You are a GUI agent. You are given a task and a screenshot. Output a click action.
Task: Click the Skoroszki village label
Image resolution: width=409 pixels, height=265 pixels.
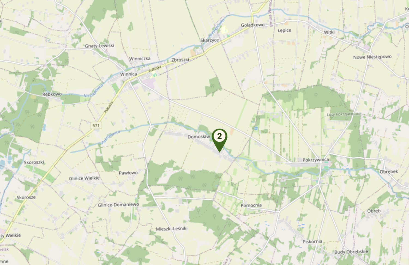point(34,162)
